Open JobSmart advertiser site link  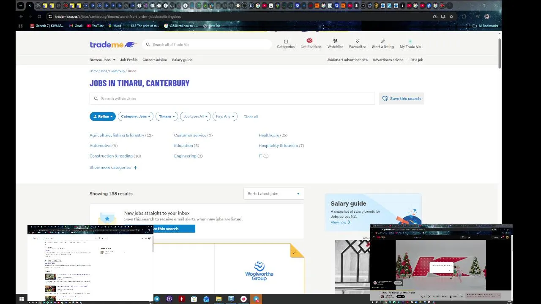pos(347,60)
